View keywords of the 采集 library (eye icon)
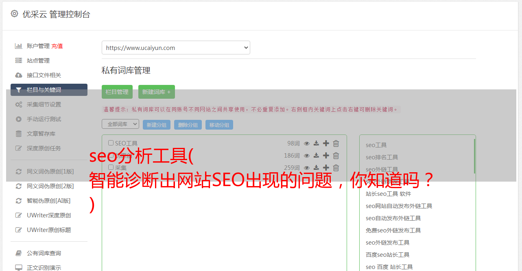Screen dimensions: 522x271 tap(307, 168)
